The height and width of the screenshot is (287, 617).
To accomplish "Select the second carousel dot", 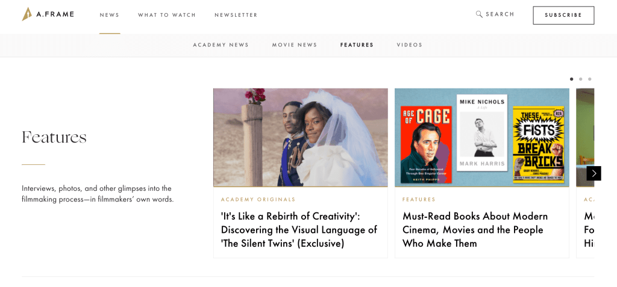I will point(580,79).
